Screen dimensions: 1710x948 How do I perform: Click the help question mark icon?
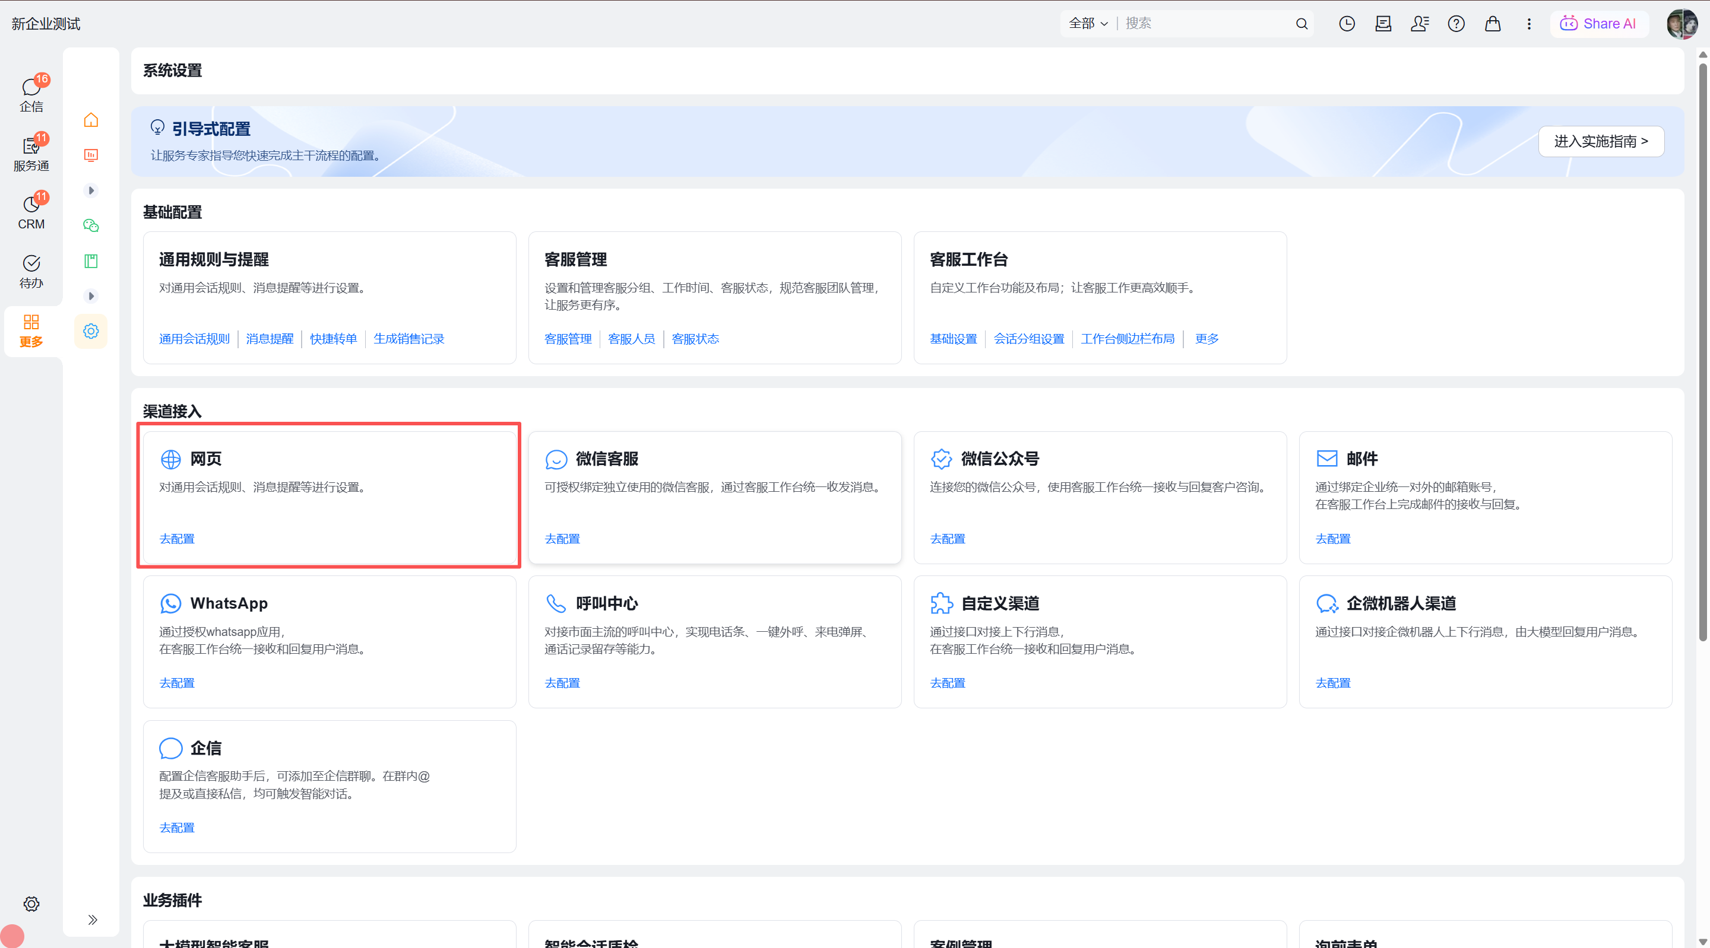pyautogui.click(x=1456, y=24)
